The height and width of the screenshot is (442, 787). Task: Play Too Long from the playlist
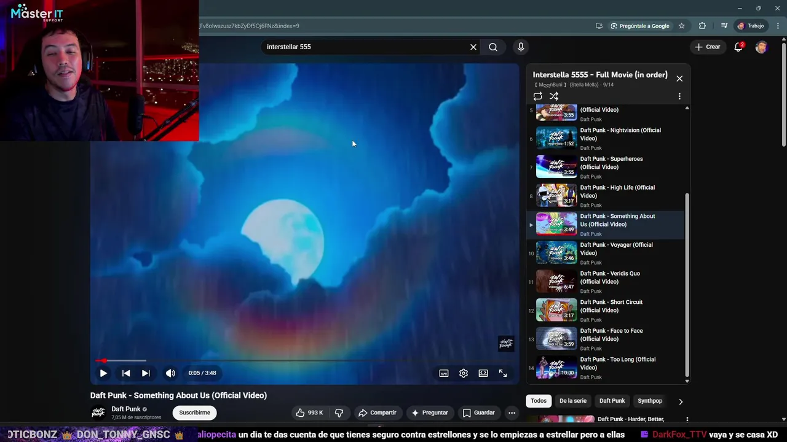(x=606, y=368)
